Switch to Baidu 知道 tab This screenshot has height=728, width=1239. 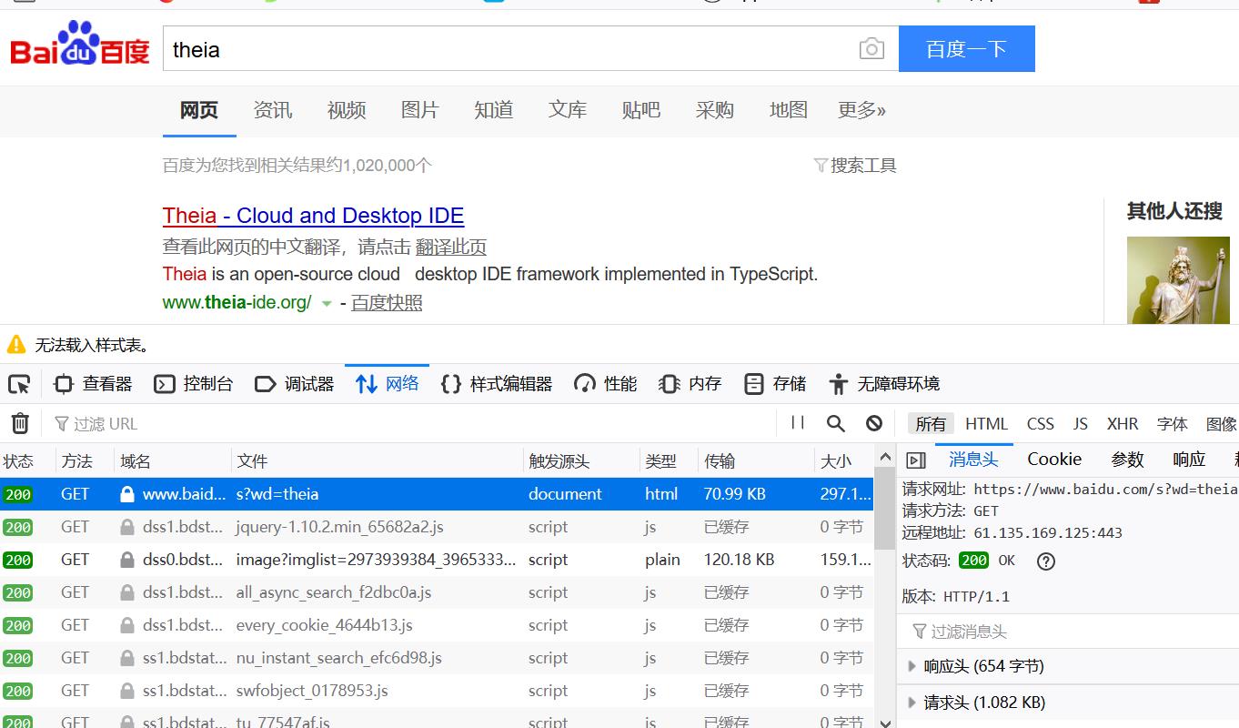coord(494,110)
